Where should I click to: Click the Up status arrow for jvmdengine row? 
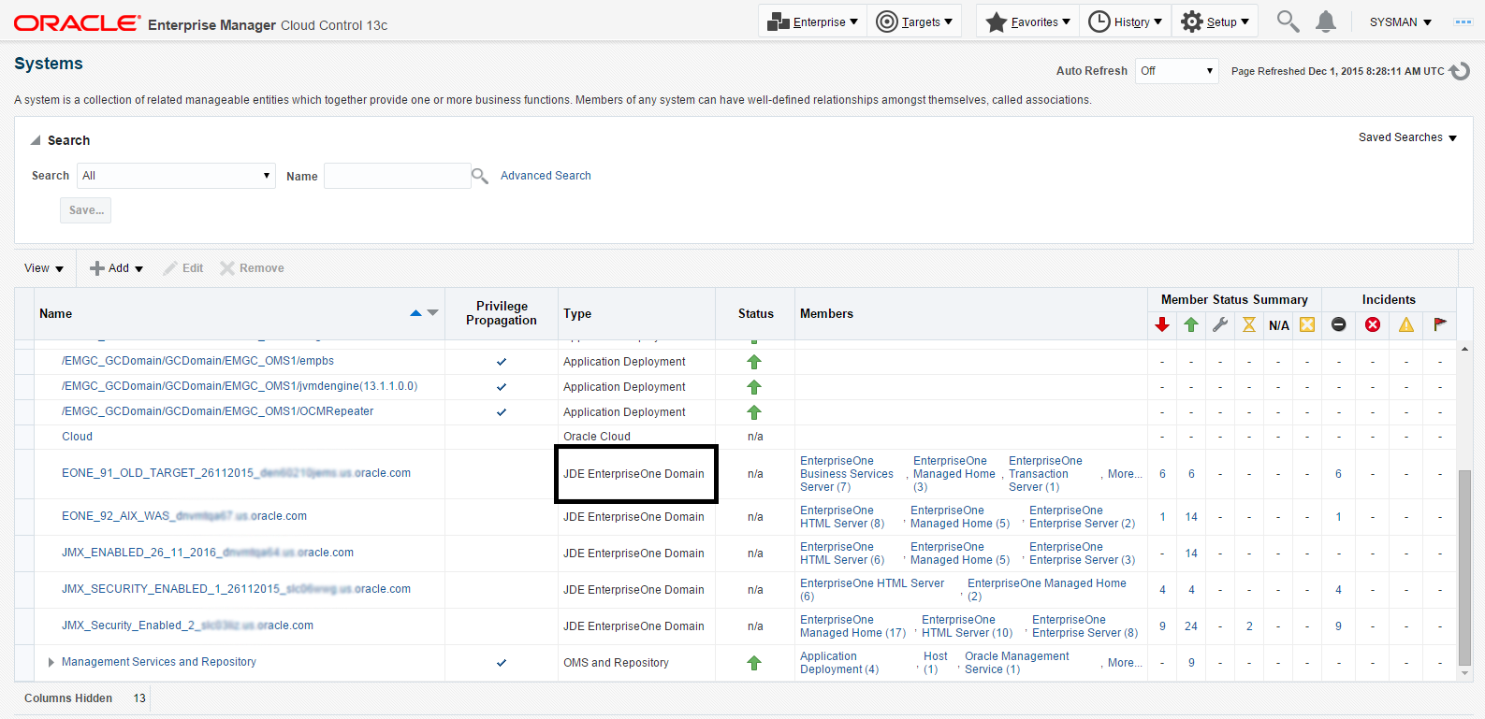click(x=754, y=387)
